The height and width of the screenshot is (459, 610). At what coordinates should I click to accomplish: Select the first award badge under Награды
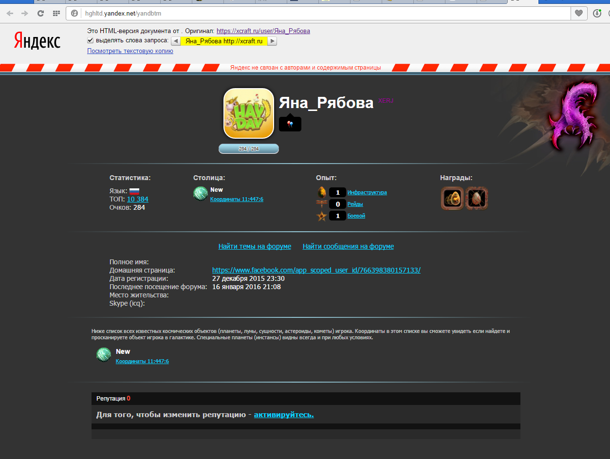452,199
